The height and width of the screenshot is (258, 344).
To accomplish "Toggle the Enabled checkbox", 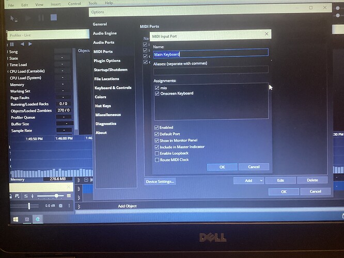I will click(x=157, y=127).
